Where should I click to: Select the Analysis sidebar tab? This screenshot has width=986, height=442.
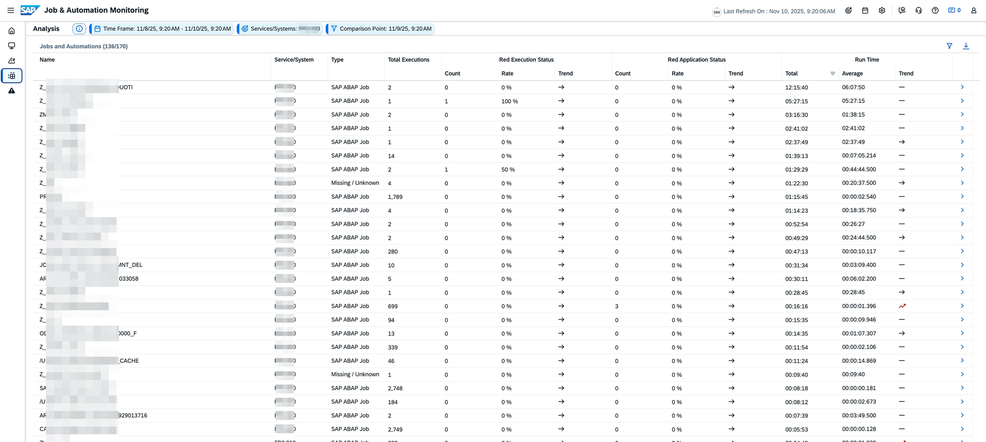pyautogui.click(x=12, y=76)
